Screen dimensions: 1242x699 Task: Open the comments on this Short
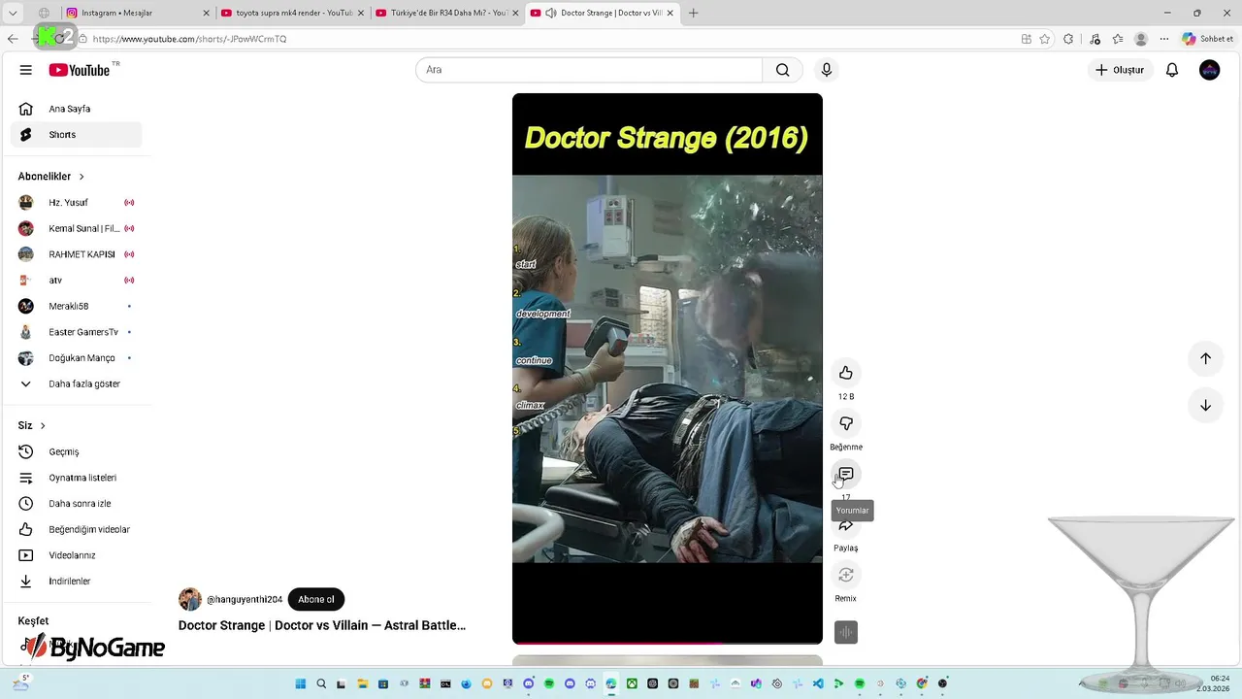click(846, 474)
